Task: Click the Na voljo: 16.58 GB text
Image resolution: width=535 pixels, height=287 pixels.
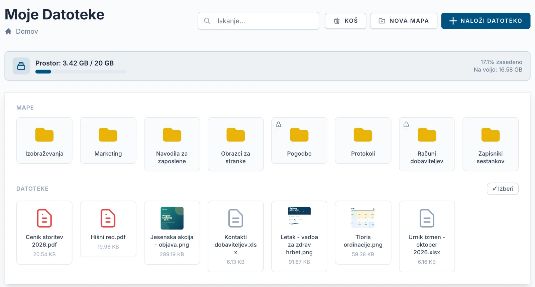Action: 498,70
